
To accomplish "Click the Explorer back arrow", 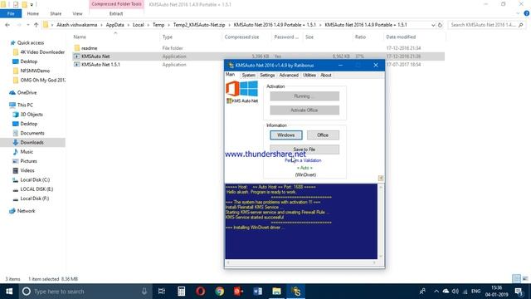I will (7, 25).
